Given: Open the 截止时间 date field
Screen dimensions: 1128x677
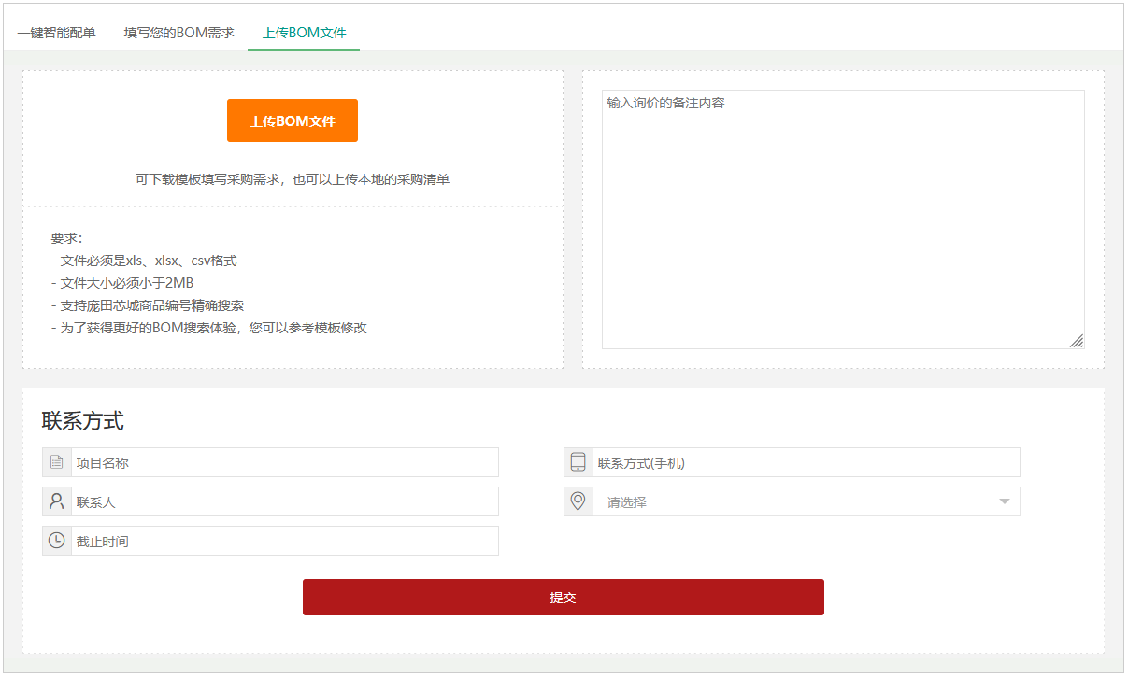Looking at the screenshot, I should (285, 541).
